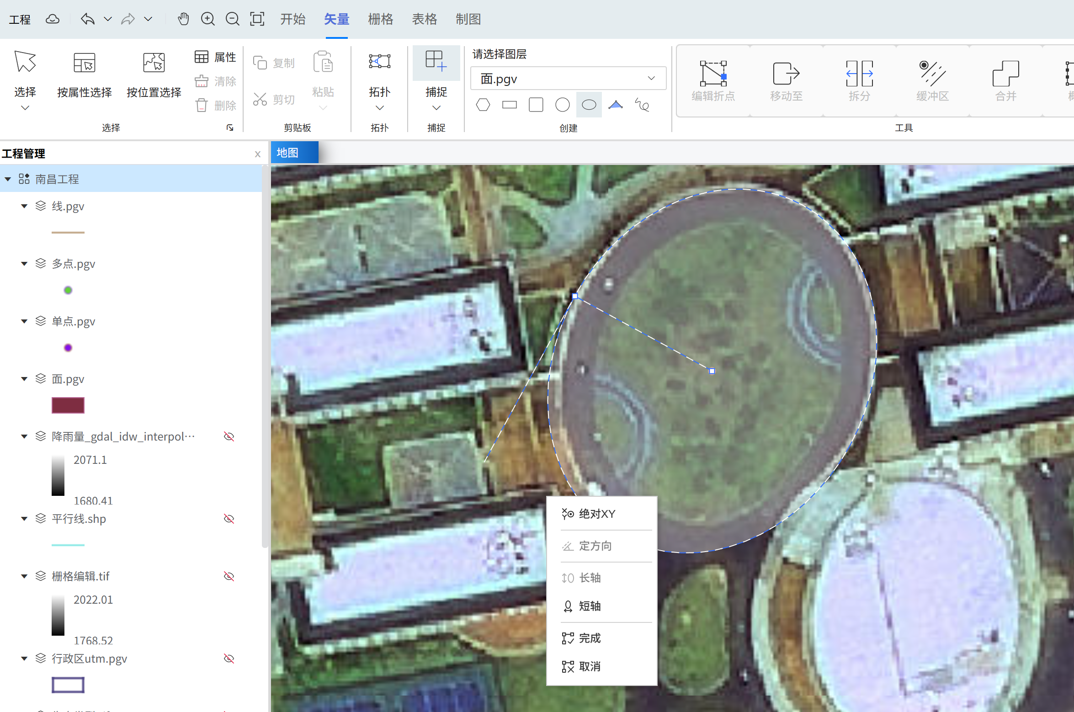This screenshot has width=1074, height=712.
Task: Switch to the 栅格 ribbon tab
Action: pos(380,19)
